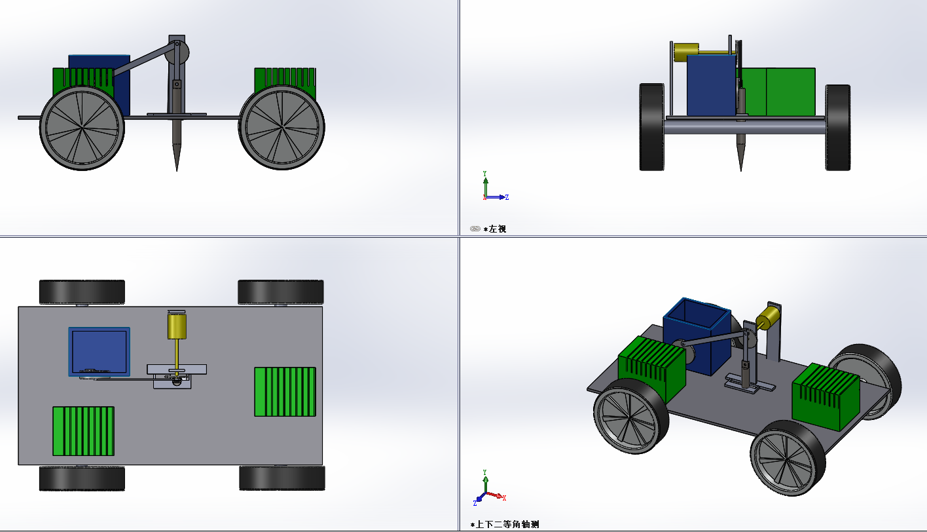Select the upper-left tire in the top-down view
Viewport: 927px width, 532px height.
[x=82, y=292]
